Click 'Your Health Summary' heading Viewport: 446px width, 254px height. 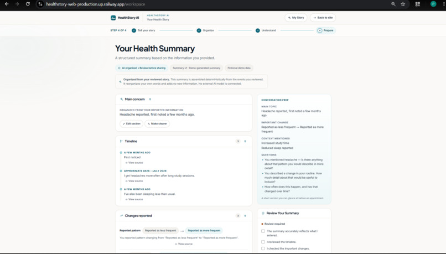[155, 49]
